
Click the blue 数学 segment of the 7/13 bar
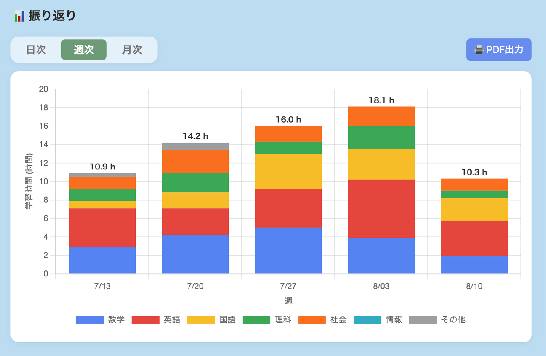coord(102,260)
